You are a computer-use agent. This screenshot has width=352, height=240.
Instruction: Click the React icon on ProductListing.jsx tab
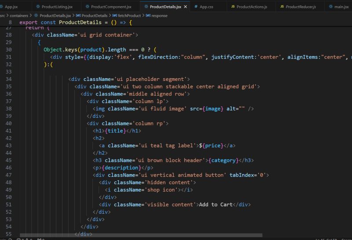click(x=38, y=7)
